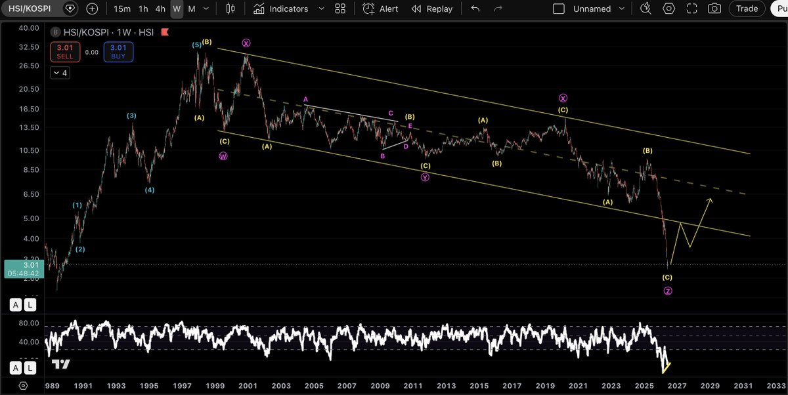Select the circled W wave label

pos(223,156)
